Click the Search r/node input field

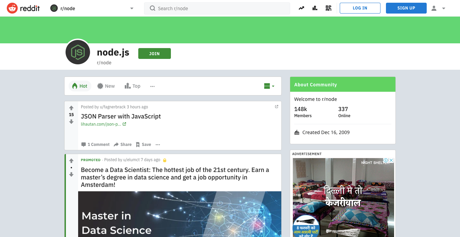coord(217,8)
